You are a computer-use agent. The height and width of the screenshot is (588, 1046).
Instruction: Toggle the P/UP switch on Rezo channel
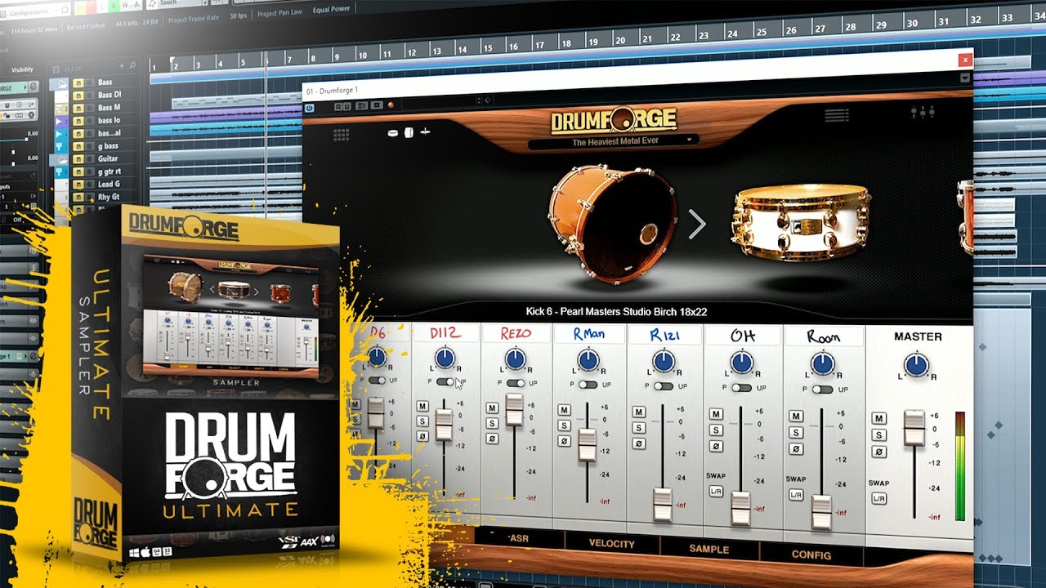point(516,383)
